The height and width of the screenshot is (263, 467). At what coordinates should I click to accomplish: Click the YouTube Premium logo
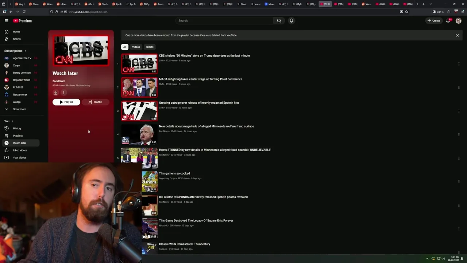click(23, 21)
